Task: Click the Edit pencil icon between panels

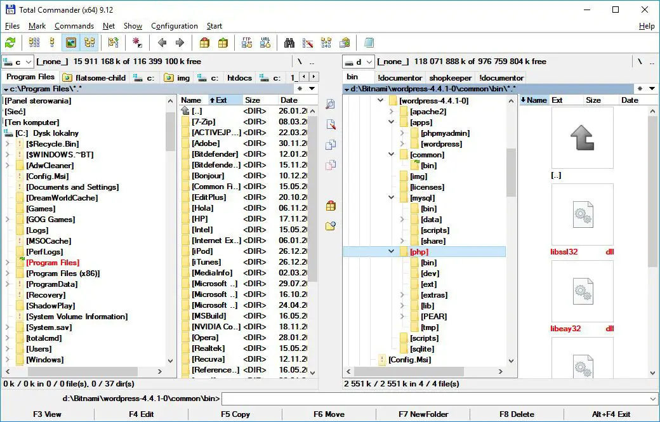Action: click(331, 124)
